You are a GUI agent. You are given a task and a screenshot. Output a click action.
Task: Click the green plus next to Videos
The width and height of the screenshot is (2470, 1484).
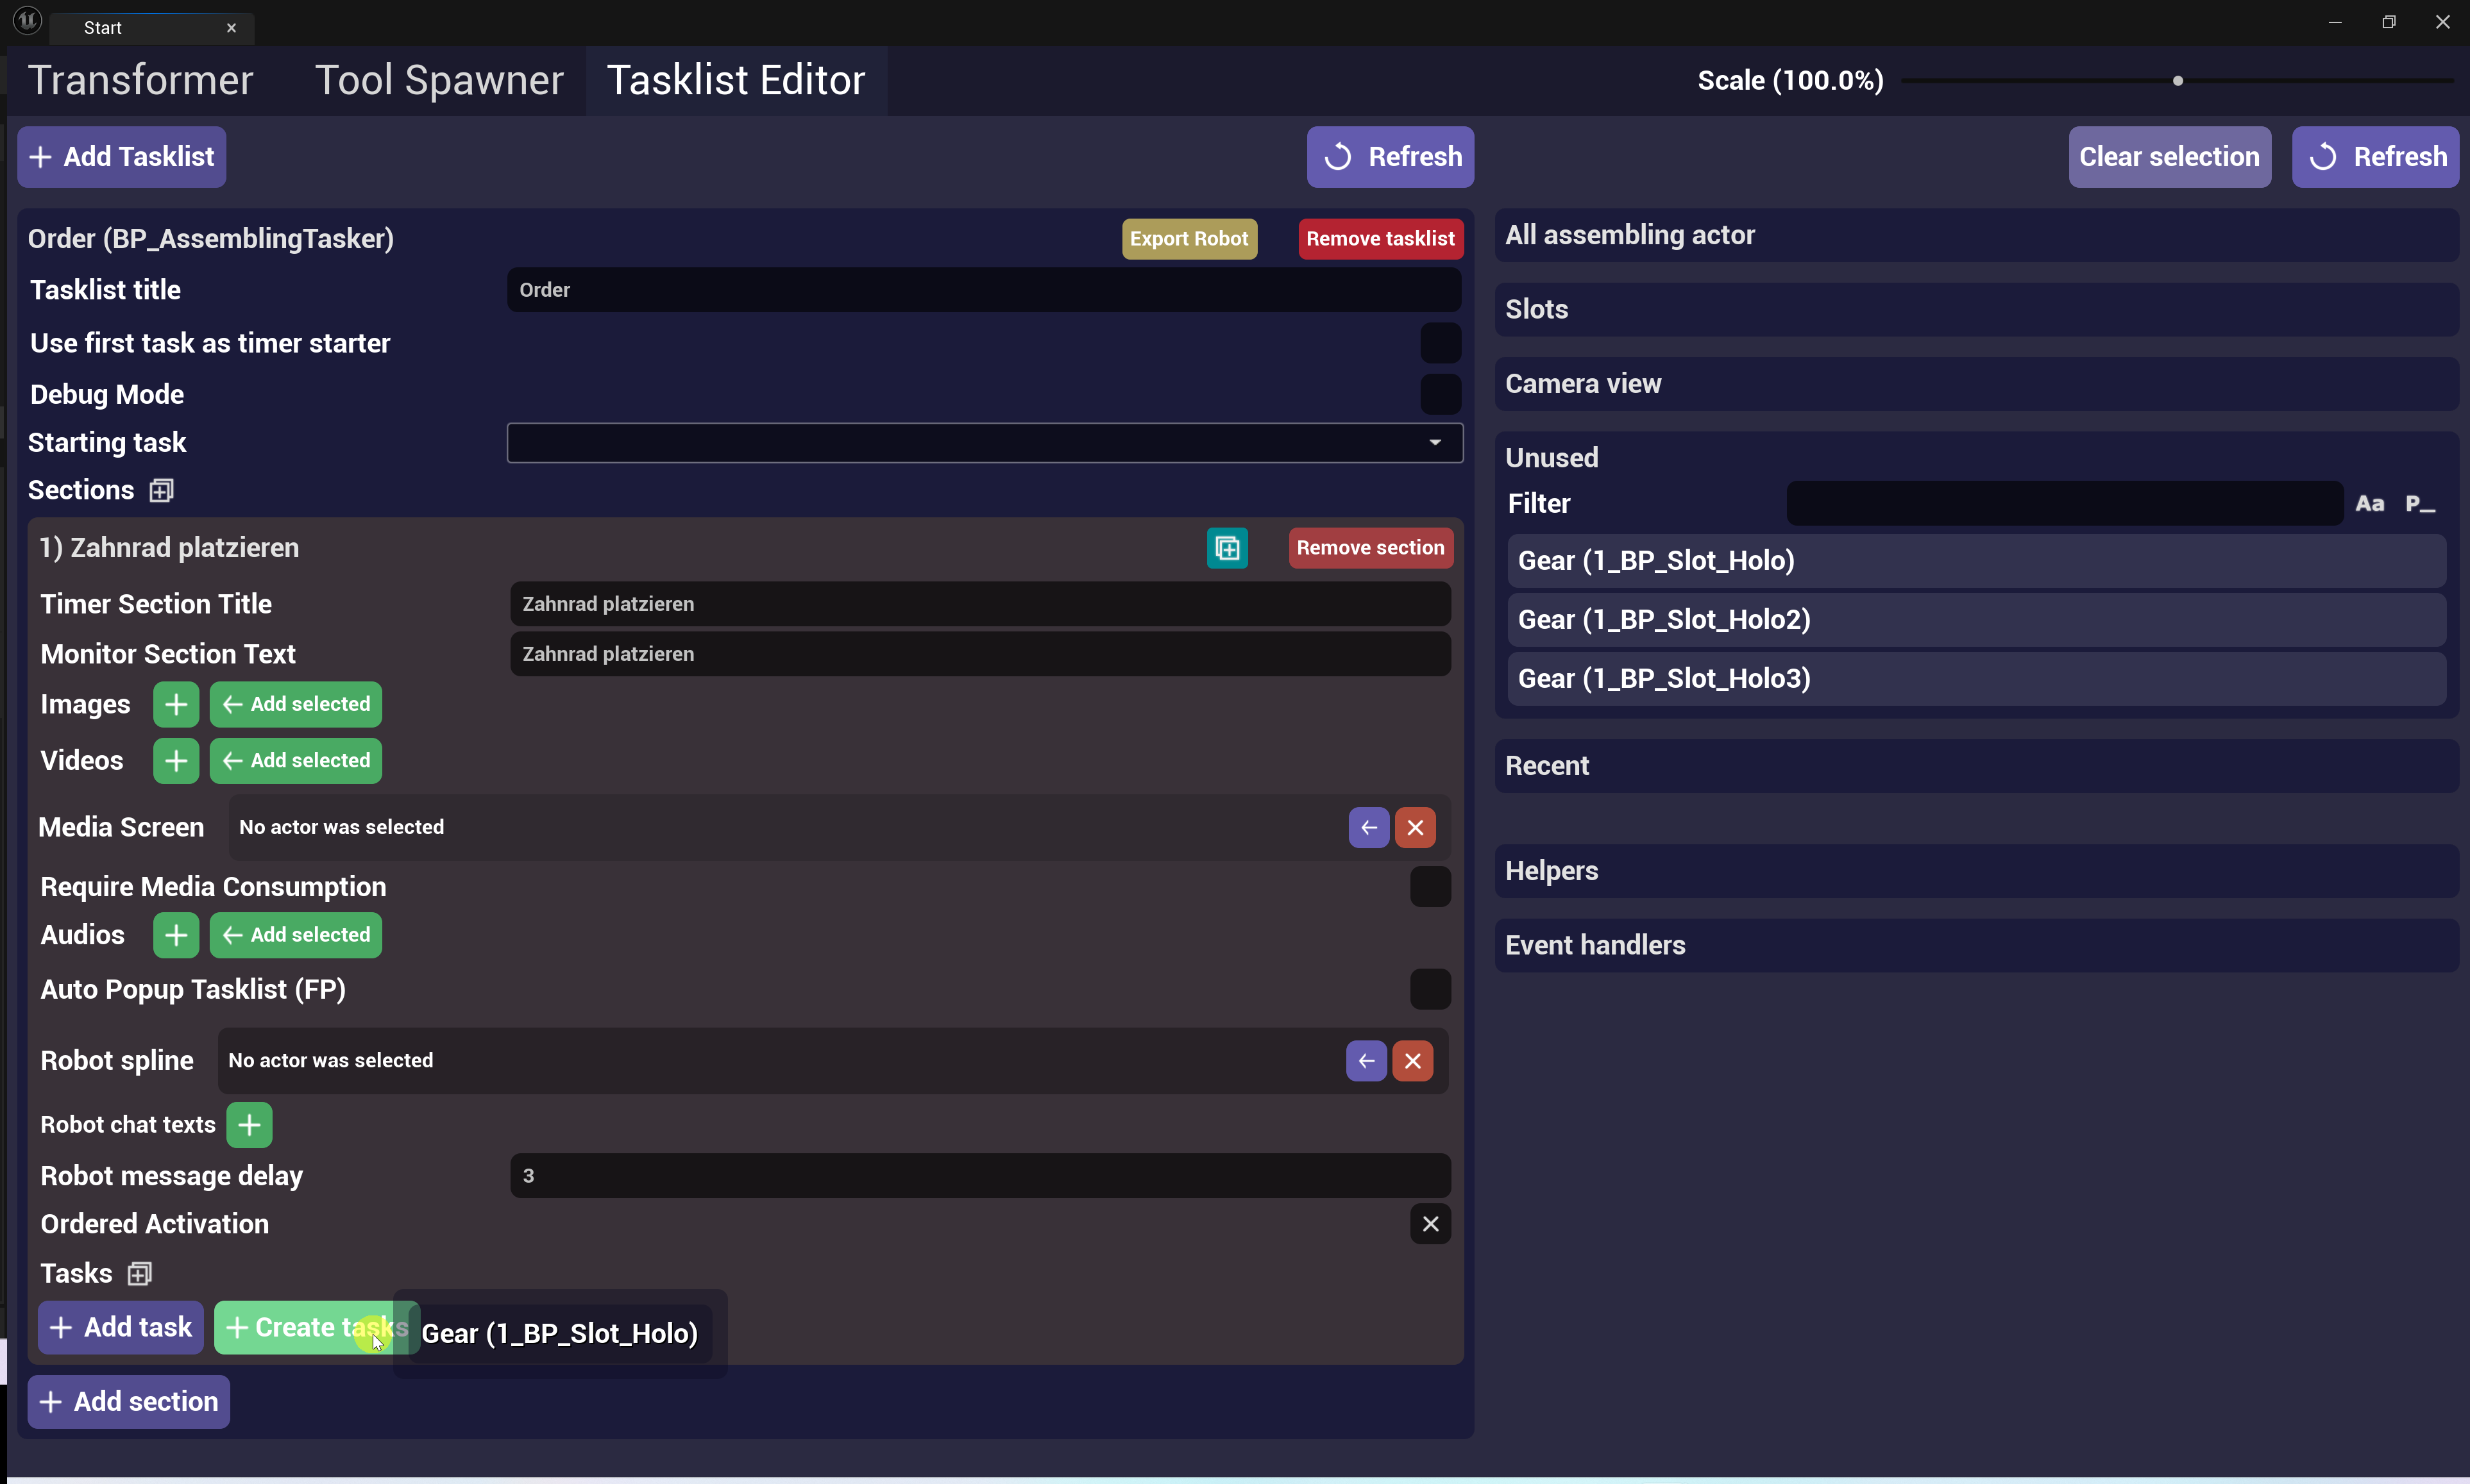[176, 761]
